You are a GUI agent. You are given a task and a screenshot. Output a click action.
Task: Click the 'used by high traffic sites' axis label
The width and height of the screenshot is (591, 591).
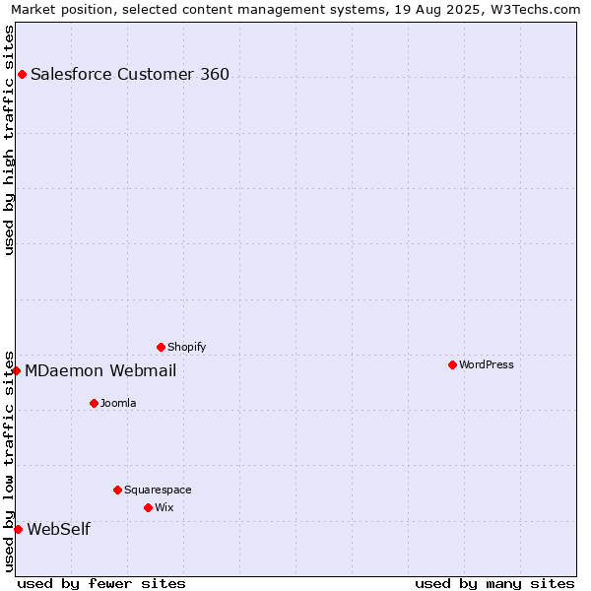point(8,140)
